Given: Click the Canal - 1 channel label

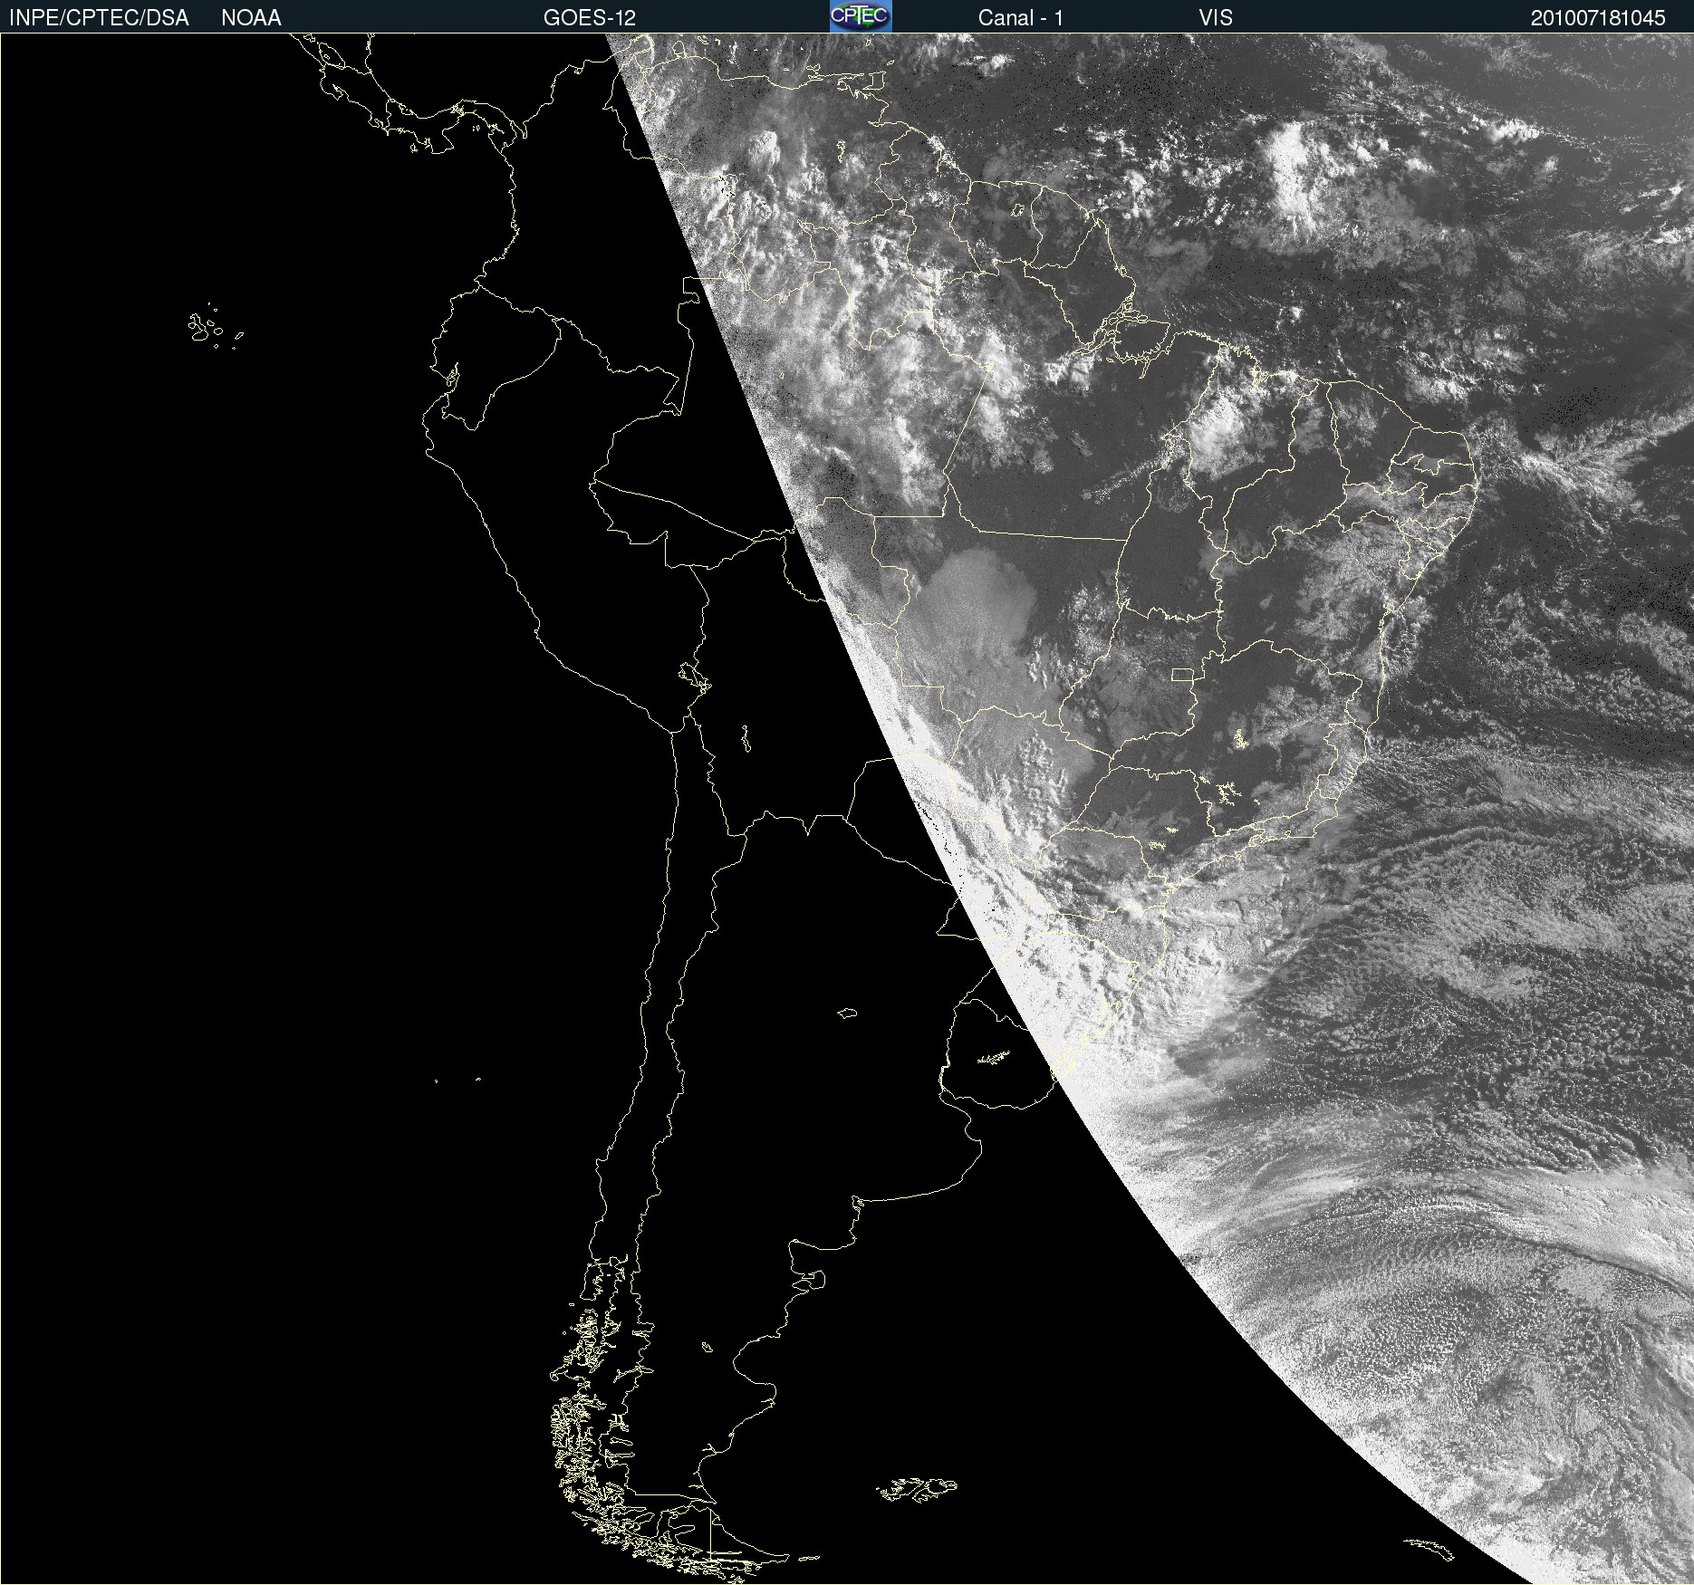Looking at the screenshot, I should [1021, 18].
